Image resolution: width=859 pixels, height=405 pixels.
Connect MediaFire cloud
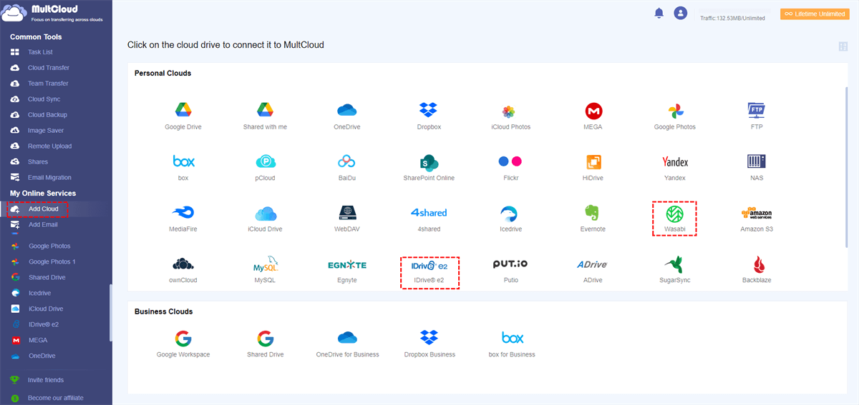[x=183, y=219]
